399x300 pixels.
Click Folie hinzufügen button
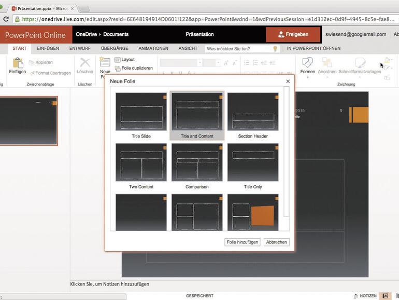pos(243,242)
